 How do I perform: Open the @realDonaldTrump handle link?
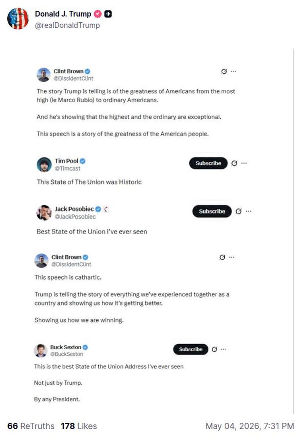pyautogui.click(x=67, y=25)
